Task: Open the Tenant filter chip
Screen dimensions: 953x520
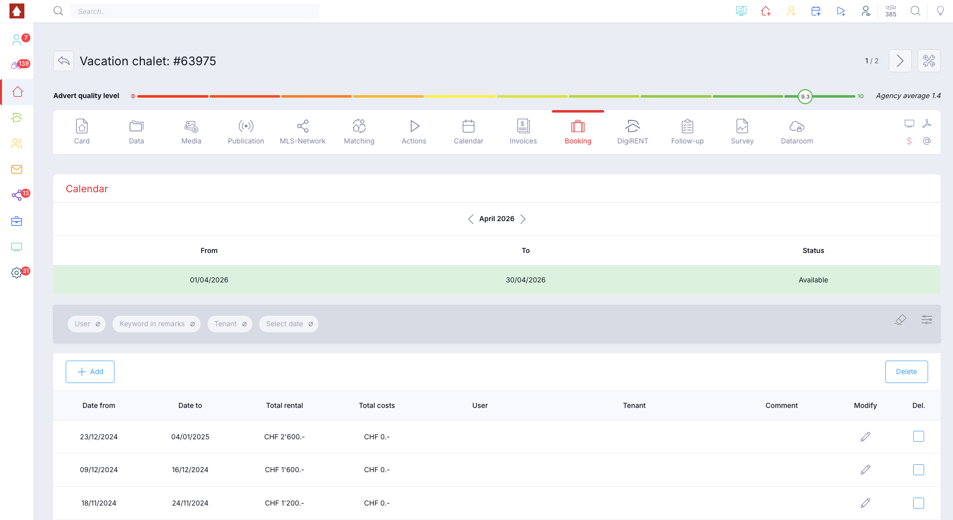Action: [230, 324]
